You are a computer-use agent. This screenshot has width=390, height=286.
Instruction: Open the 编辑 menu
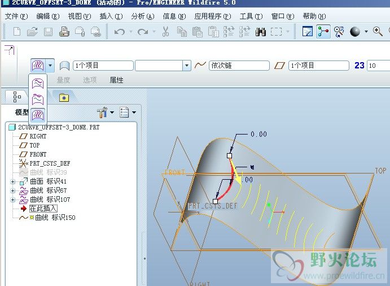pos(48,16)
